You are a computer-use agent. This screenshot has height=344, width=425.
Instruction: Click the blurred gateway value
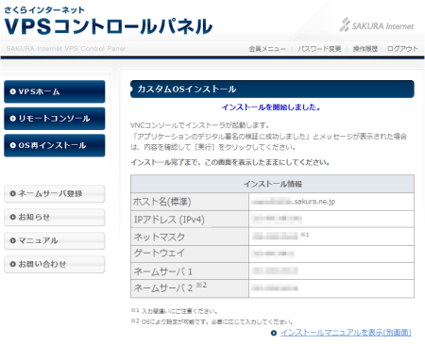[x=273, y=254]
